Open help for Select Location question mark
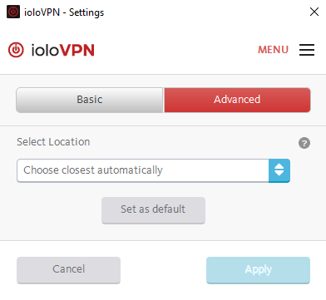Image resolution: width=326 pixels, height=300 pixels. coord(304,143)
